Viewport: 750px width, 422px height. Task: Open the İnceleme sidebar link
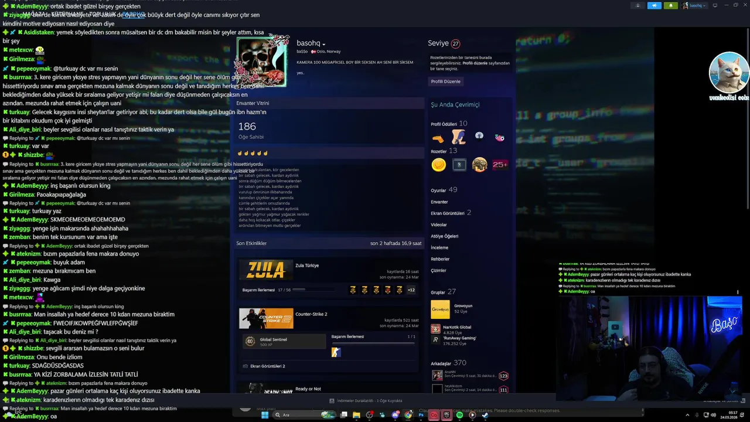coord(439,247)
